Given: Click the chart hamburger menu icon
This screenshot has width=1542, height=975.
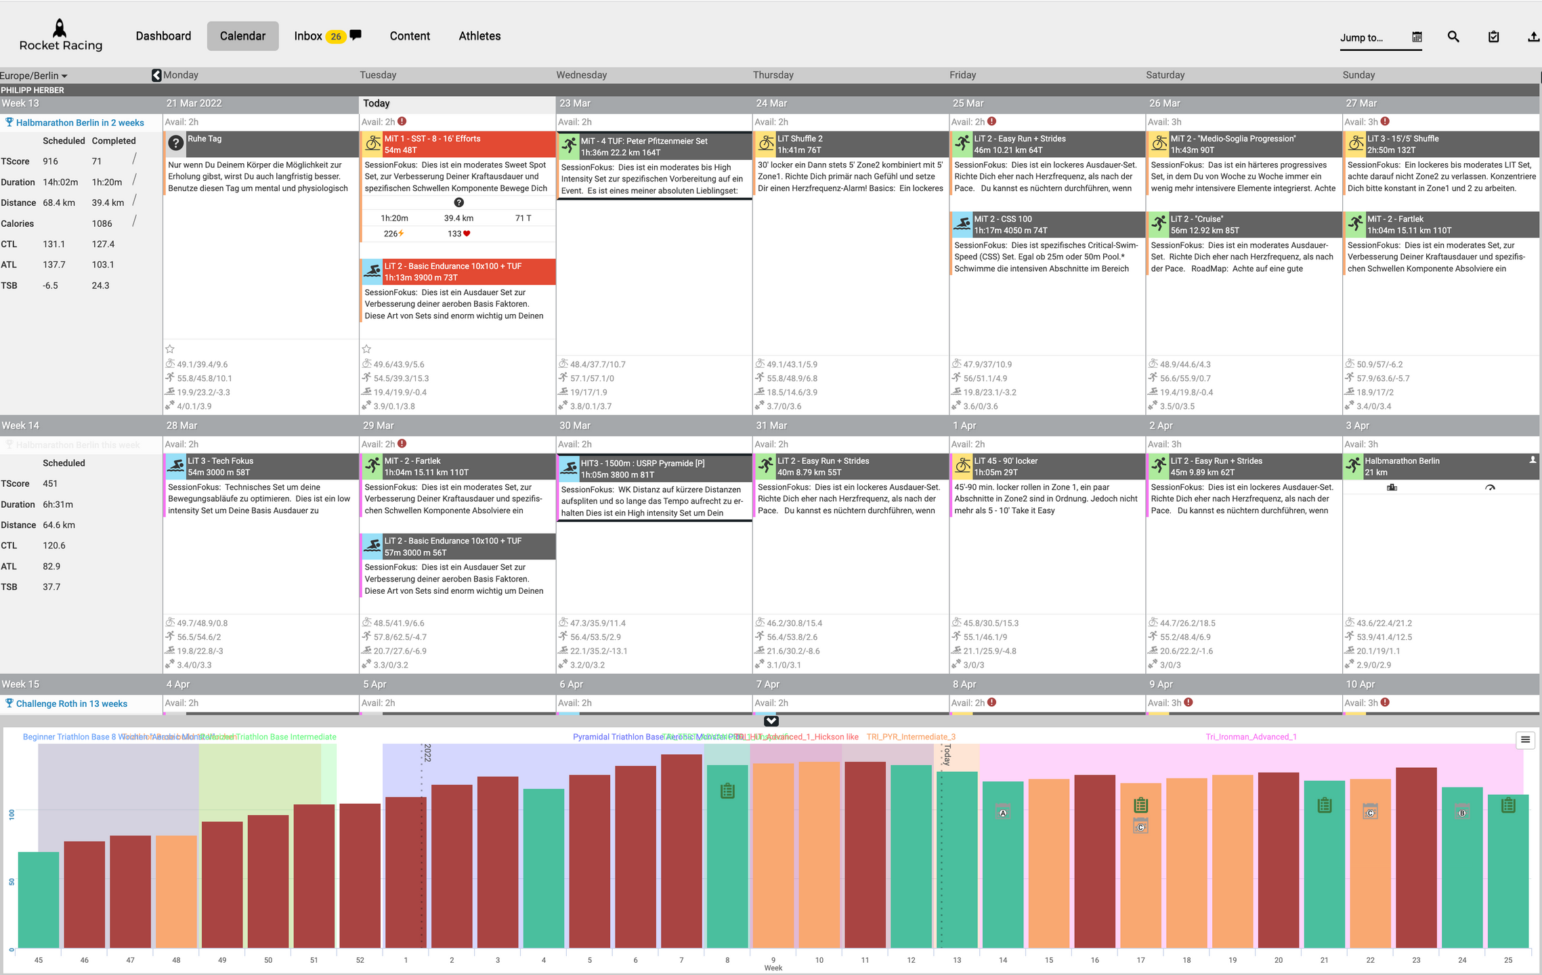Looking at the screenshot, I should click(1525, 739).
